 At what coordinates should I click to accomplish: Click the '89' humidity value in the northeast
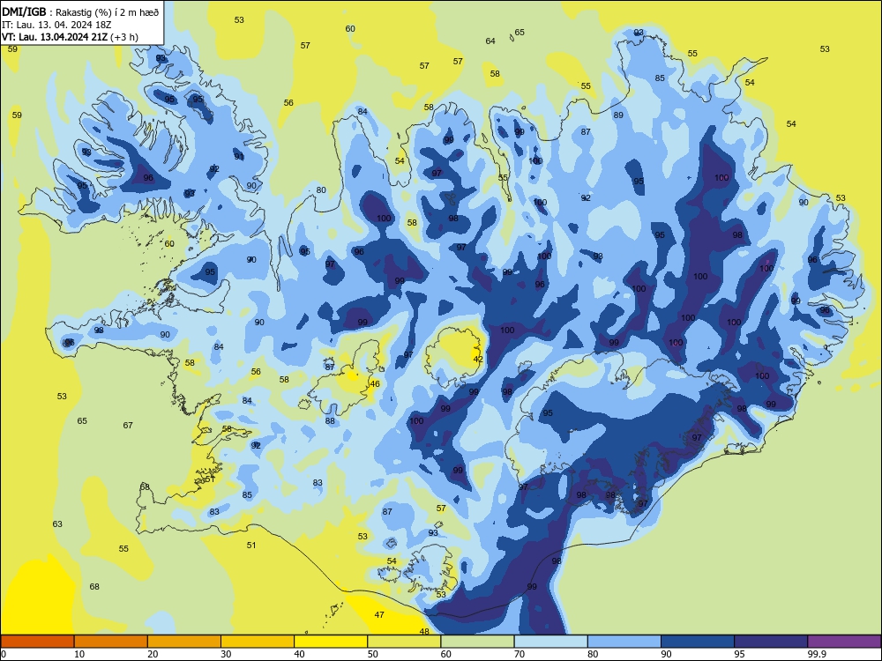click(x=619, y=115)
